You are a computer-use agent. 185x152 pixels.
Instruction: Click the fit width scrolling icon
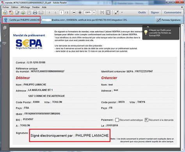(102, 13)
